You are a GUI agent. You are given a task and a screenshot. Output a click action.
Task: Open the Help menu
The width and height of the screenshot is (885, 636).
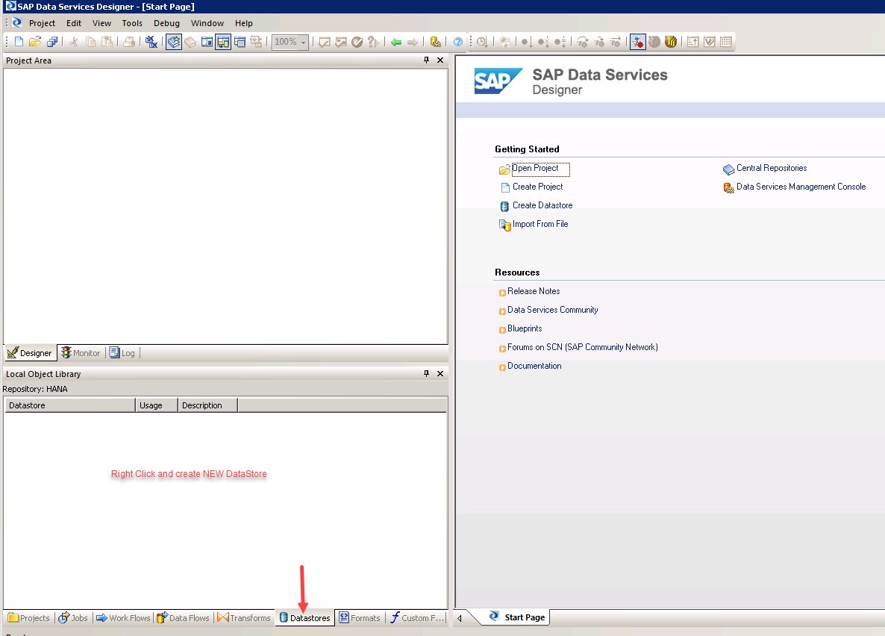pos(244,23)
